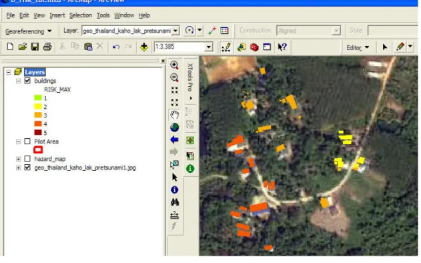The width and height of the screenshot is (421, 263).
Task: Open the sketch tool dropdown arrow
Action: pos(410,47)
